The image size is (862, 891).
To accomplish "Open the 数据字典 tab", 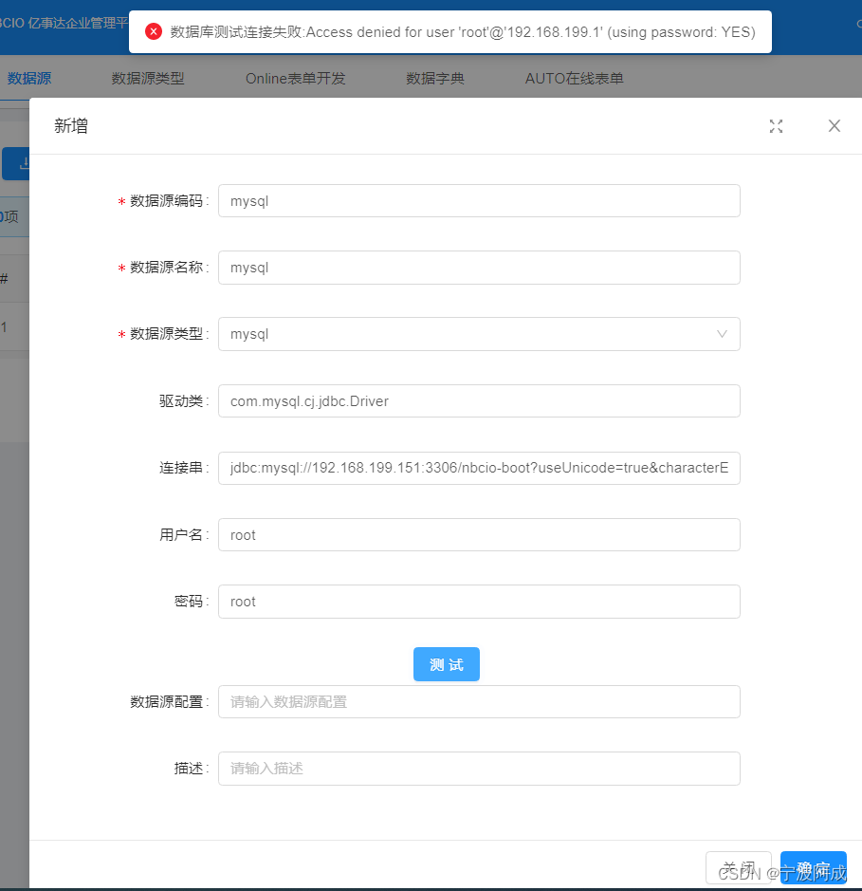I will [435, 79].
